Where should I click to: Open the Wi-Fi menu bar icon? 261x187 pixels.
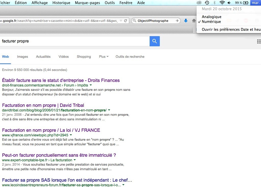pyautogui.click(x=222, y=3)
